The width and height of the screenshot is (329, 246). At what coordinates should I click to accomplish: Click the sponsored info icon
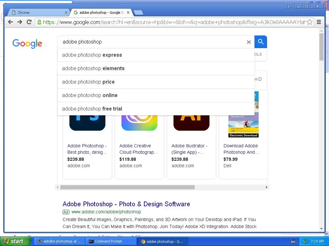pos(260,79)
